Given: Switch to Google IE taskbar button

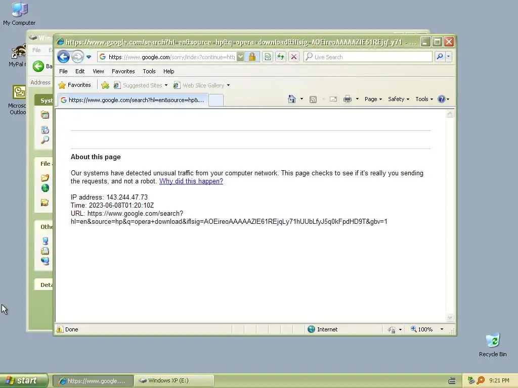Looking at the screenshot, I should 93,381.
